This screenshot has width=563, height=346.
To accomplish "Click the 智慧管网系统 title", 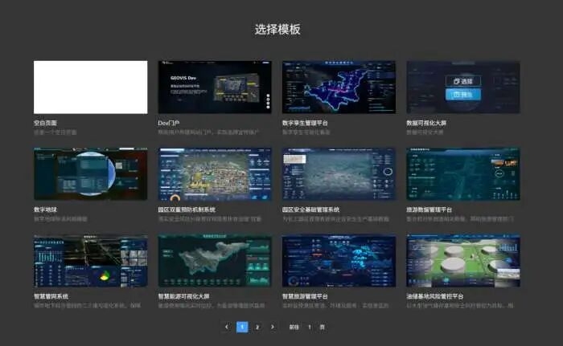I will tap(51, 296).
